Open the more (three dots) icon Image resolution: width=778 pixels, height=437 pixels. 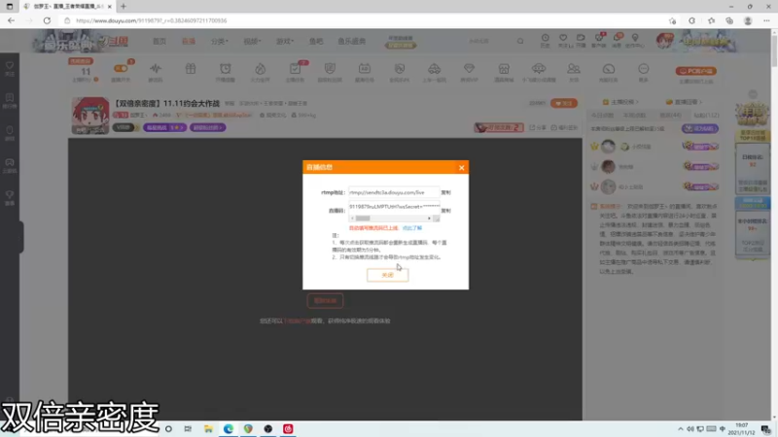pos(643,69)
